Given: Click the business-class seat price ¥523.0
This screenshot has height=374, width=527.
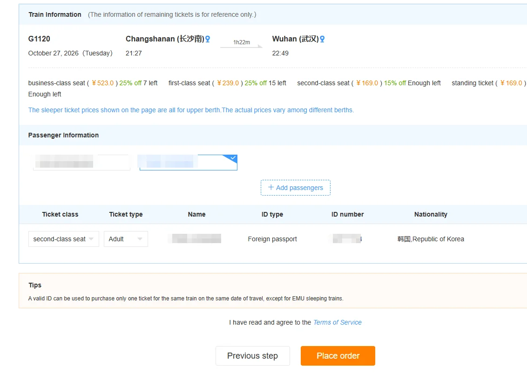Looking at the screenshot, I should pos(103,83).
